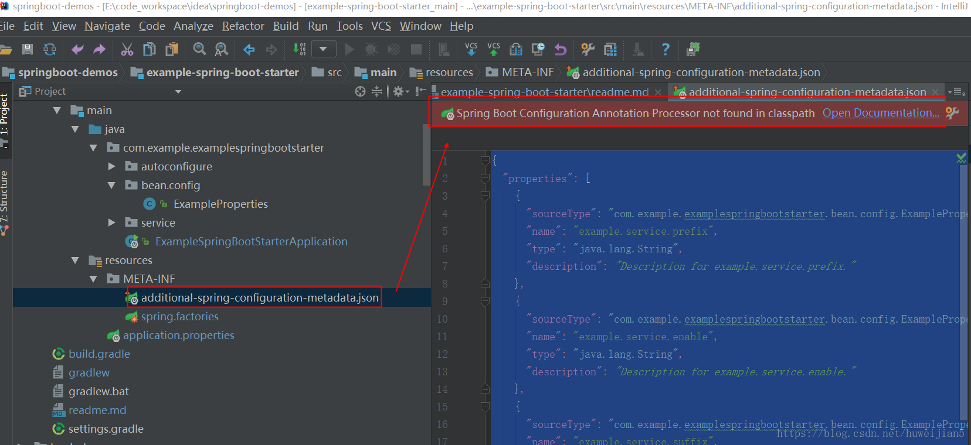Open the run configuration dropdown
The width and height of the screenshot is (971, 445).
[324, 49]
